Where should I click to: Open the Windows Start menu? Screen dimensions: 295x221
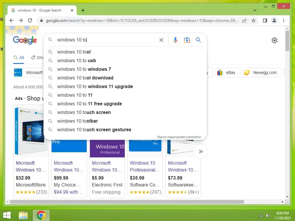(x=7, y=215)
